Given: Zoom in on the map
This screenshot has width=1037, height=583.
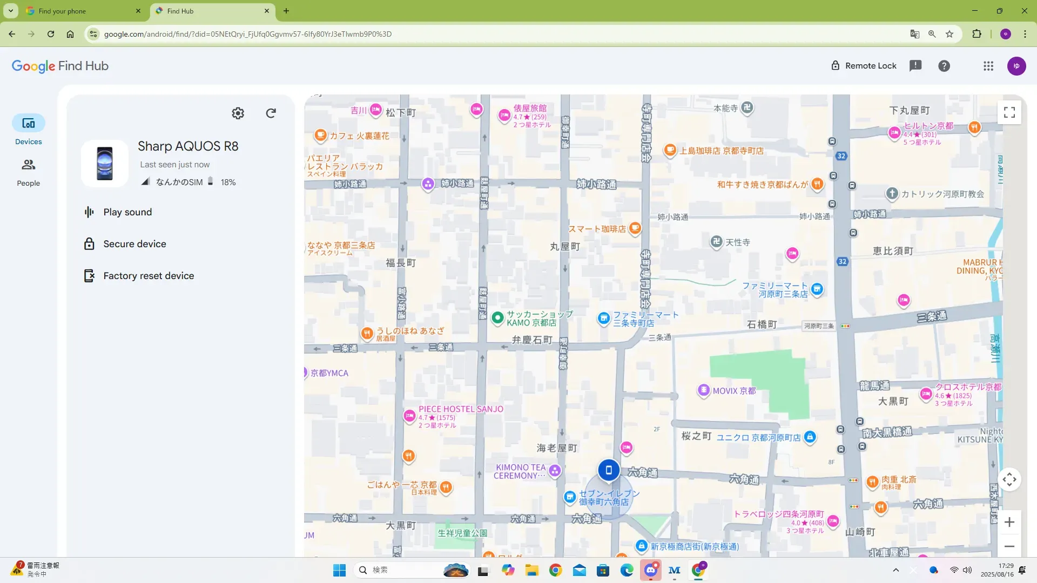Looking at the screenshot, I should click(x=1009, y=522).
